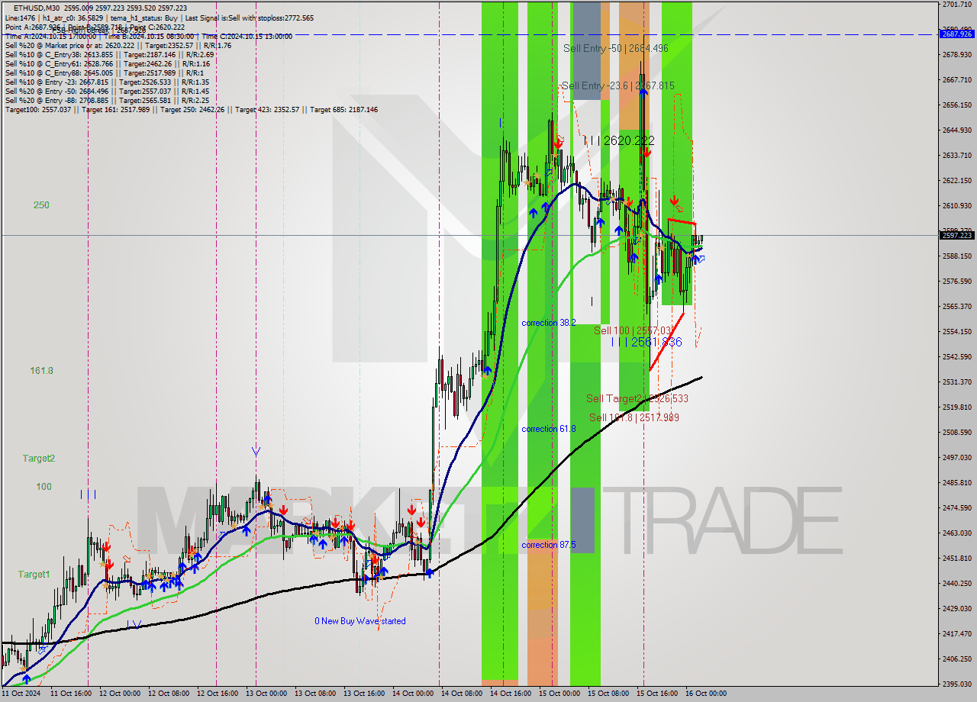This screenshot has height=702, width=977.
Task: Click the '11 Oct 2024' time axis label
Action: [21, 694]
